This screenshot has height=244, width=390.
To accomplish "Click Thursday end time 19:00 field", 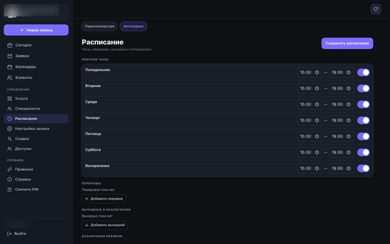I will [341, 120].
